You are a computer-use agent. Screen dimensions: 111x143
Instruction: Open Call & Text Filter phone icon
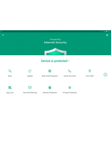70,71
